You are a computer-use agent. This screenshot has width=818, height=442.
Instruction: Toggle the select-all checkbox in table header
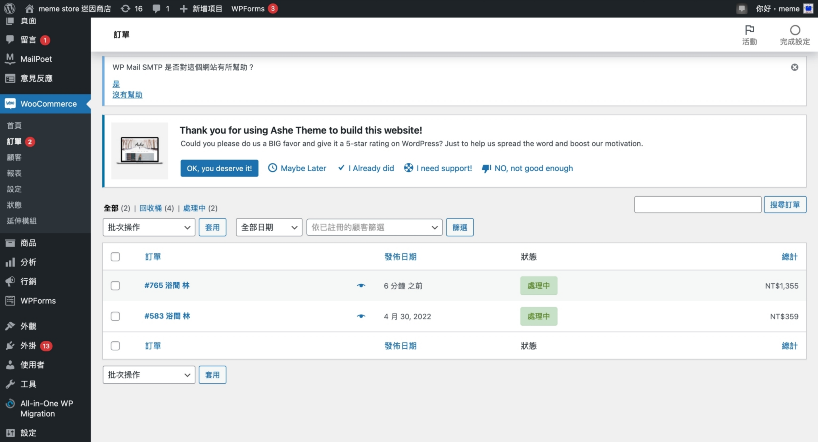(x=115, y=256)
